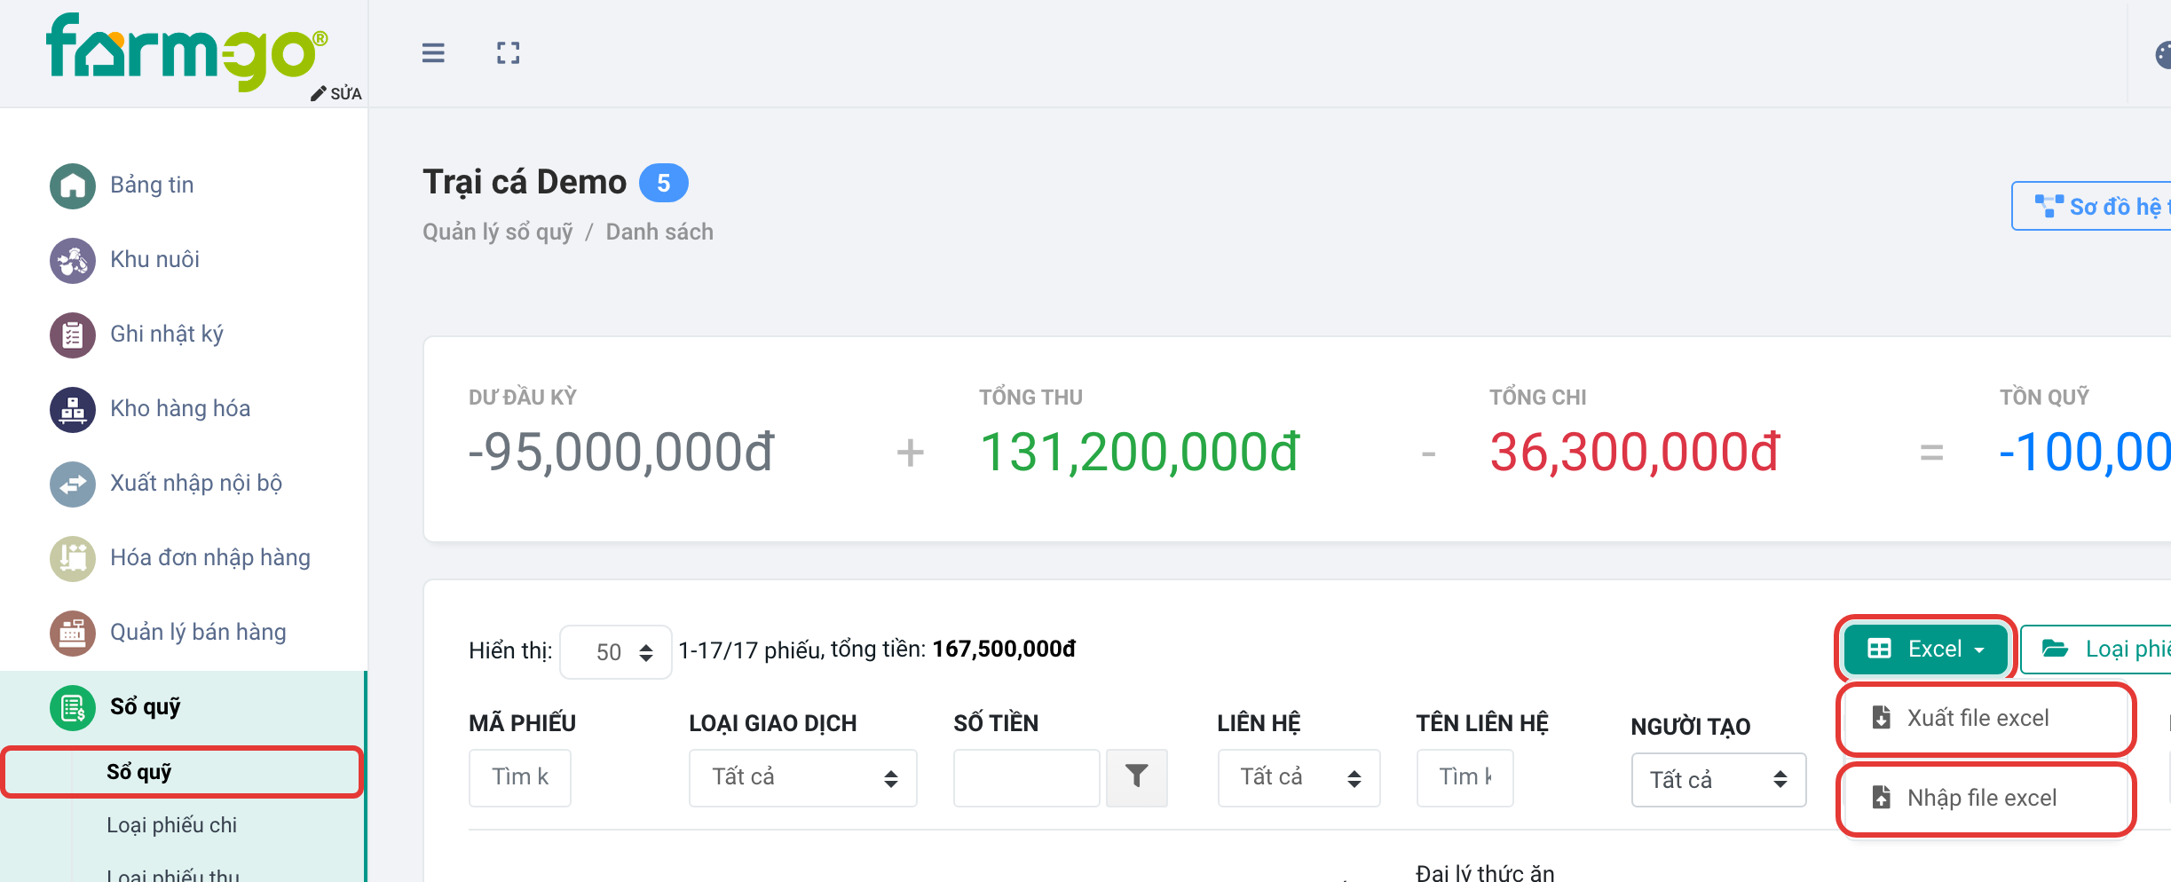This screenshot has height=882, width=2171.
Task: Click the Tổng chi amount 36,300,000đ
Action: 1635,452
